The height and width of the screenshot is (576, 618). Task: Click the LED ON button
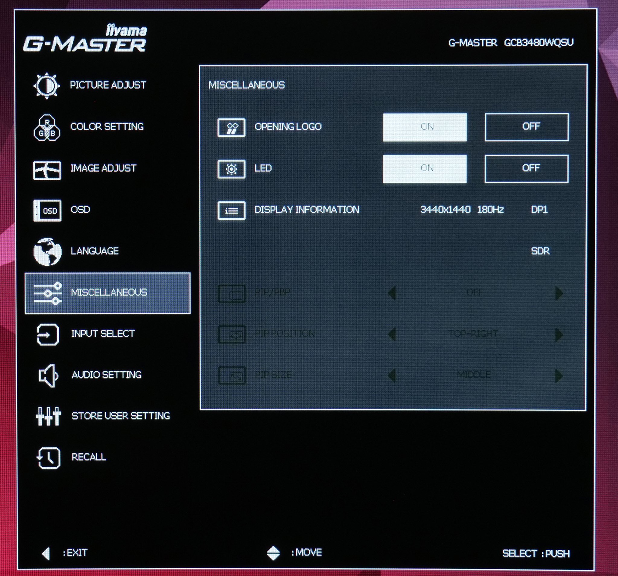click(x=425, y=169)
